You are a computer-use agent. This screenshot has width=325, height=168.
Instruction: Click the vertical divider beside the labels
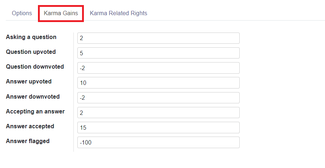point(73,90)
